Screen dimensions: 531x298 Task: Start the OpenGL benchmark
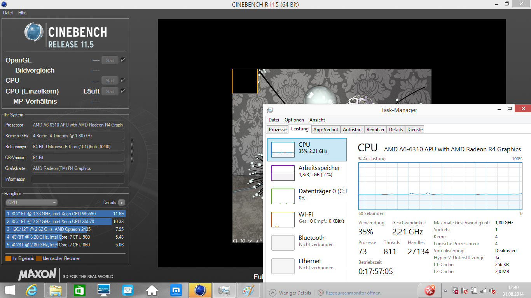click(110, 60)
